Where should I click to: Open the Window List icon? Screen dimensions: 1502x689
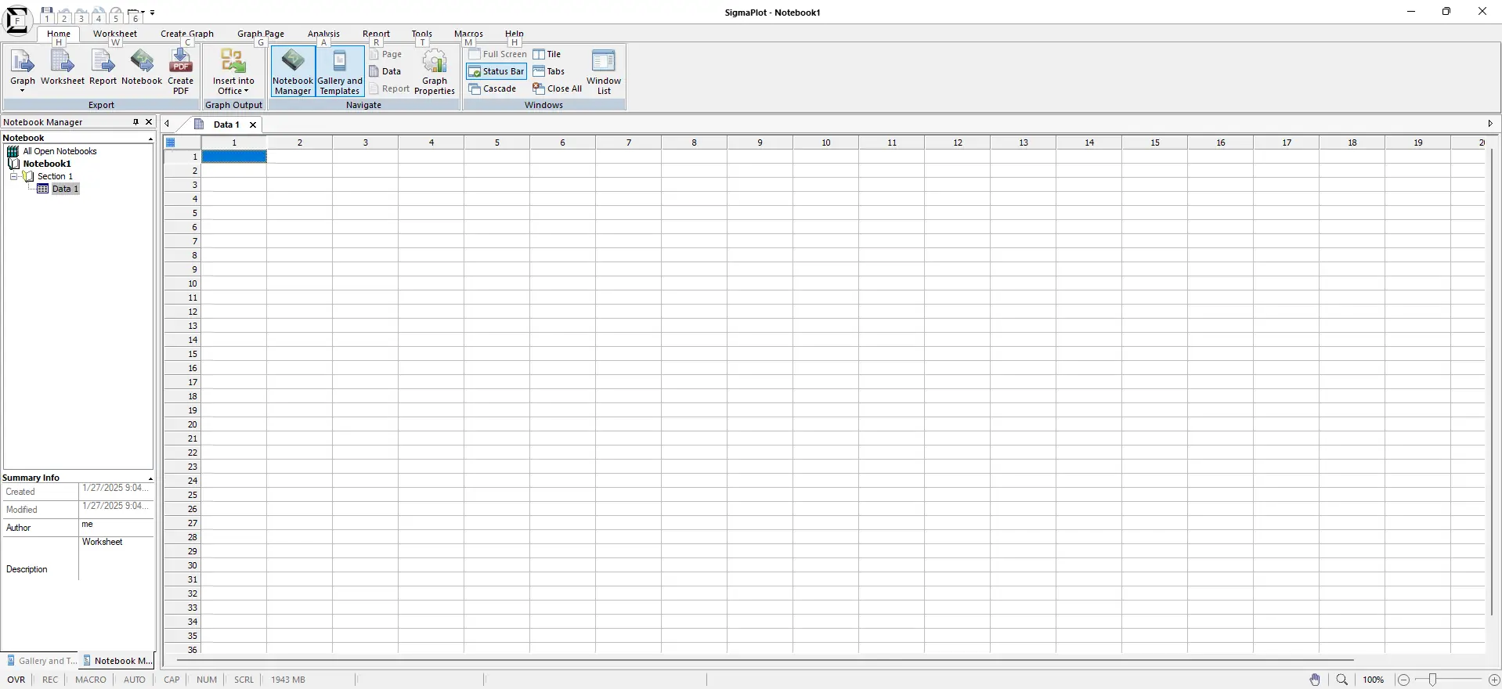point(604,71)
